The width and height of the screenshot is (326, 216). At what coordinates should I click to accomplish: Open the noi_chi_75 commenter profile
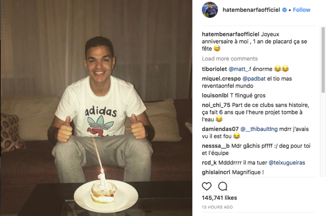[x=216, y=105]
